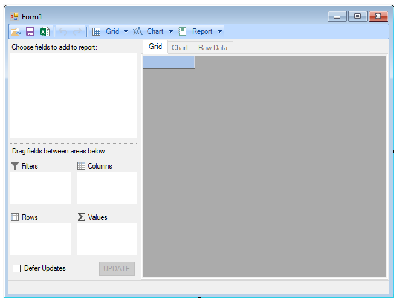Switch to the Raw Data tab
The image size is (399, 302).
click(x=213, y=48)
